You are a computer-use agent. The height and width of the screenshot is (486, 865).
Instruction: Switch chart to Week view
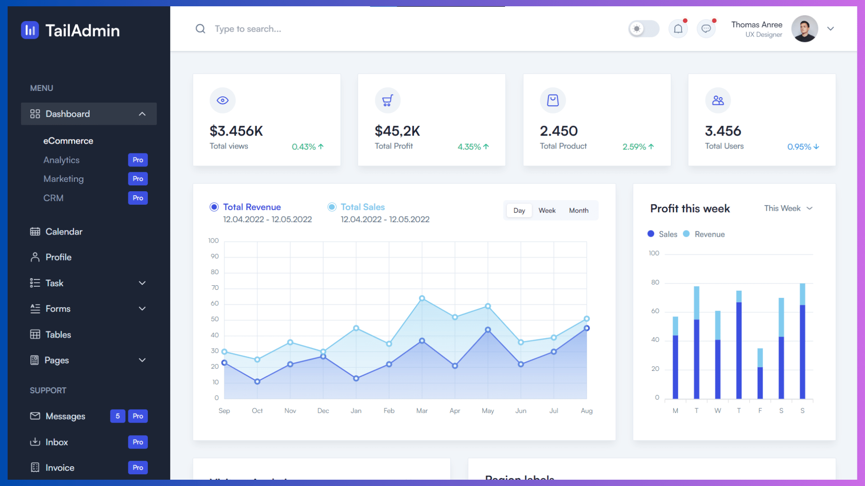click(x=547, y=211)
